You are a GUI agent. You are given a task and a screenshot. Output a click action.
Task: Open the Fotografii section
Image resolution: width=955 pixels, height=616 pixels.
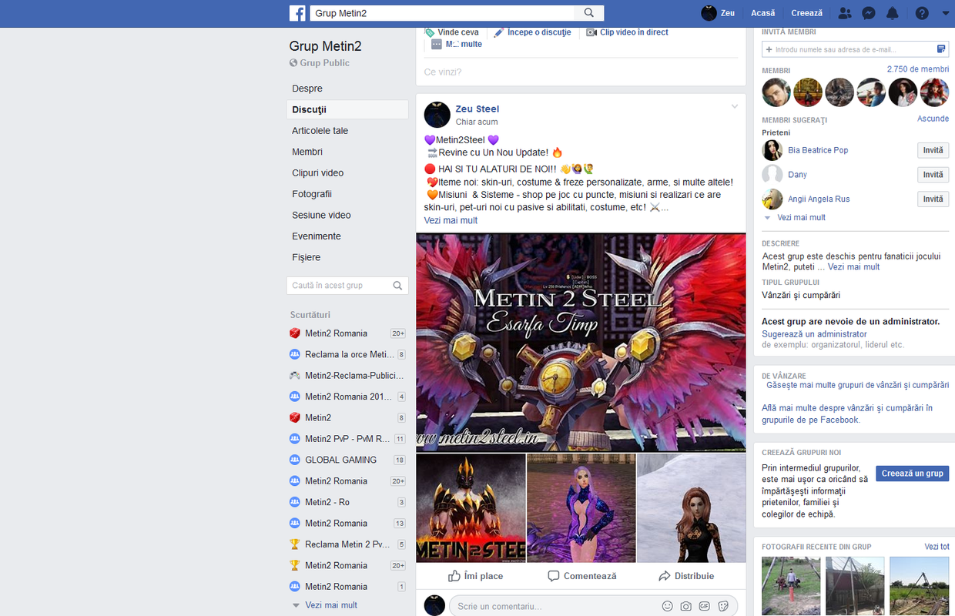pyautogui.click(x=312, y=194)
